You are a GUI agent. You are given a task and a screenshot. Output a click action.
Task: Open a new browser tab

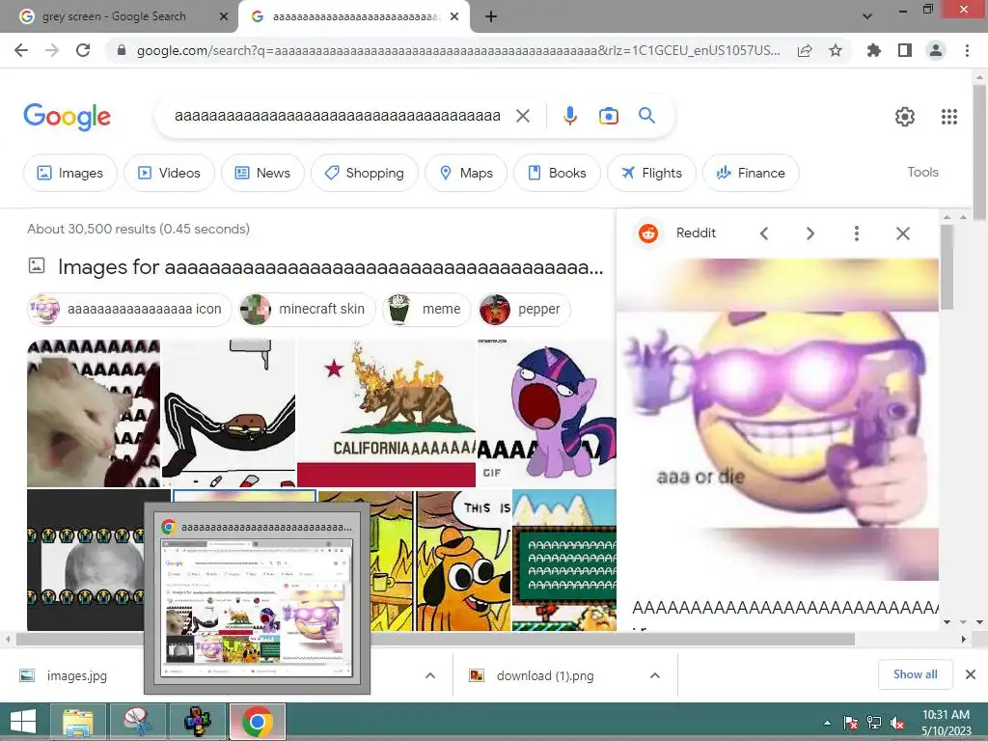point(491,16)
